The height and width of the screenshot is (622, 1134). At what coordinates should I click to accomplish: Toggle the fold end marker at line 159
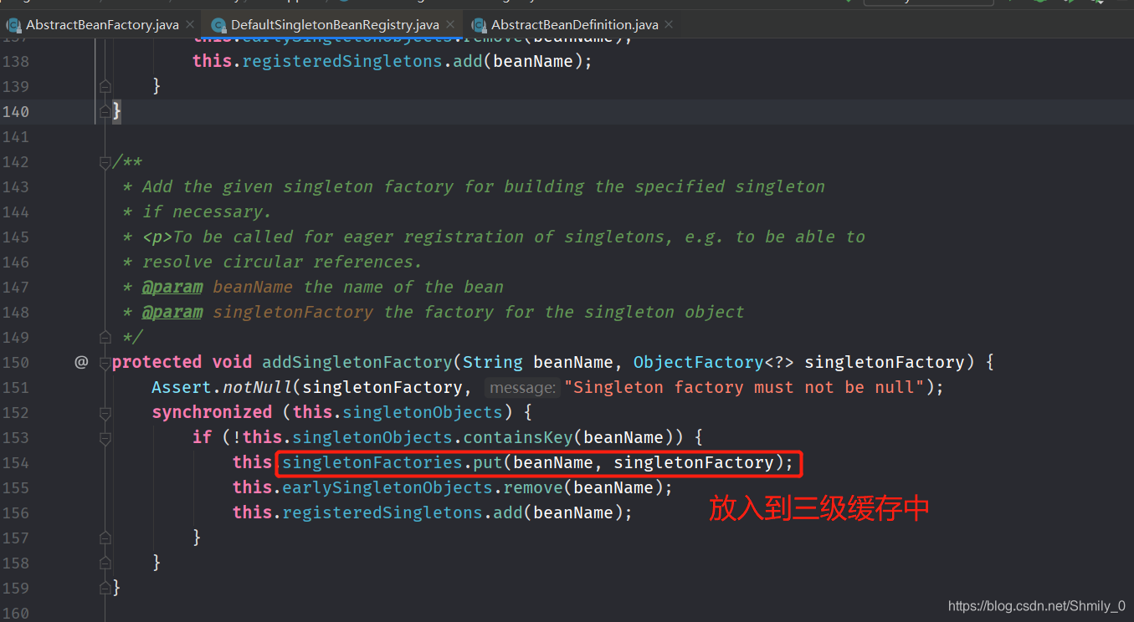click(105, 588)
